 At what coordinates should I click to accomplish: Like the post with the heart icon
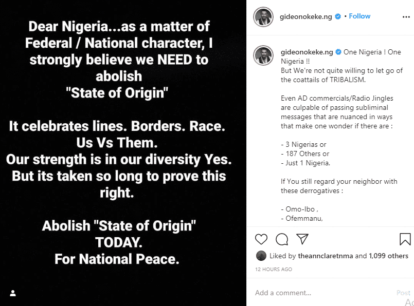[261, 239]
